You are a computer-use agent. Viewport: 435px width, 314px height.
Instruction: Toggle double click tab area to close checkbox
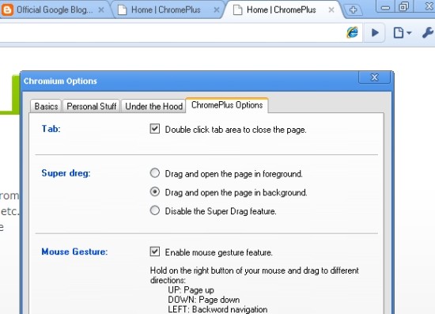click(x=155, y=129)
